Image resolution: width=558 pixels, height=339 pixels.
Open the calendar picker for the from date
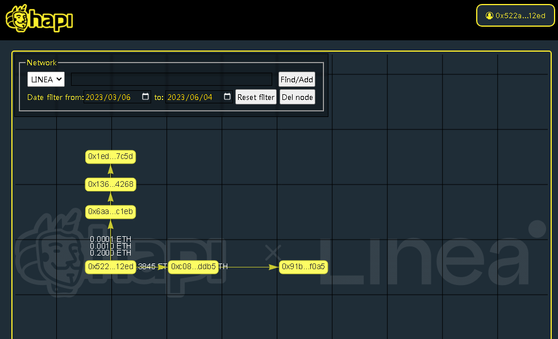[145, 97]
